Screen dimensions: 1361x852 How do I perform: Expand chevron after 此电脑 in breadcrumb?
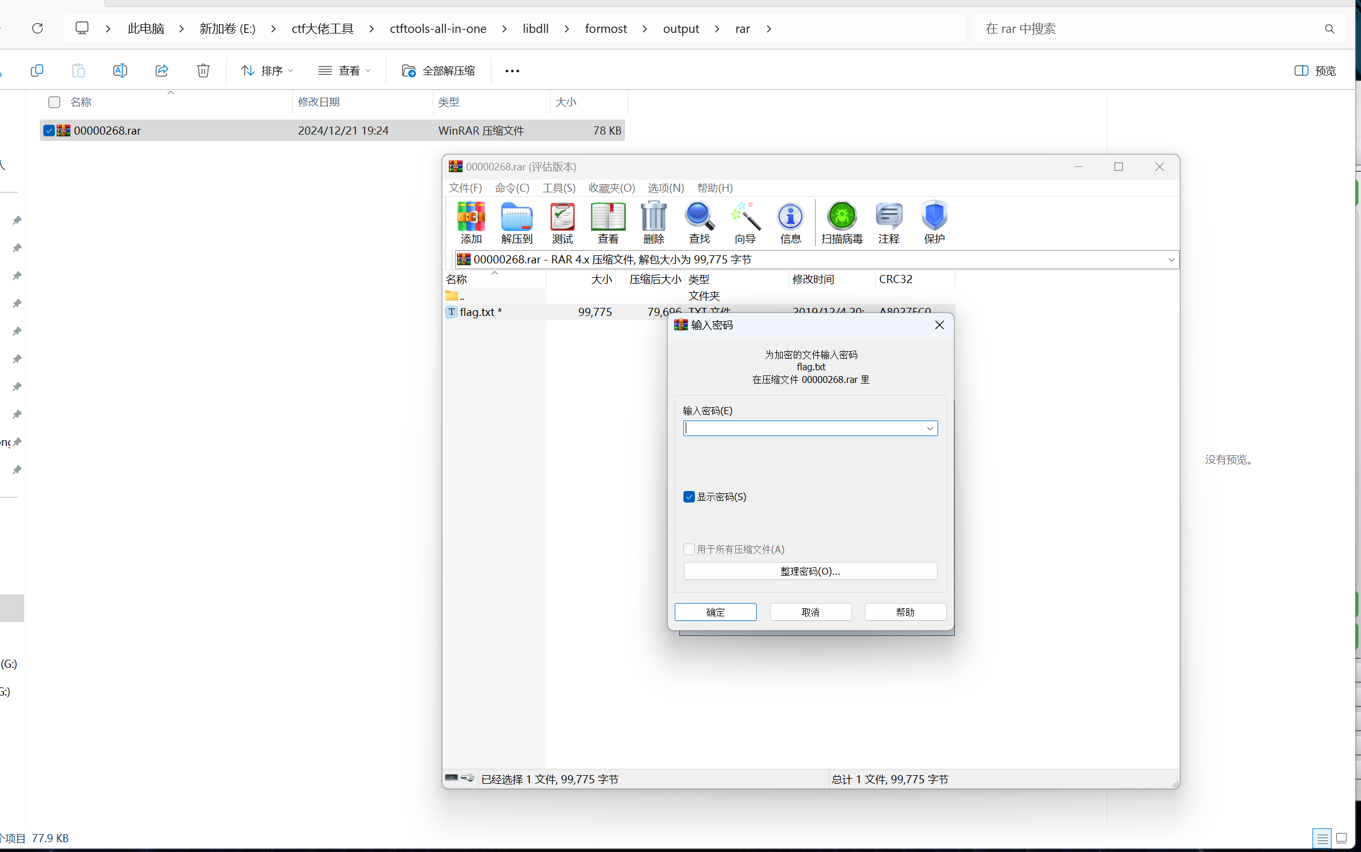[181, 29]
